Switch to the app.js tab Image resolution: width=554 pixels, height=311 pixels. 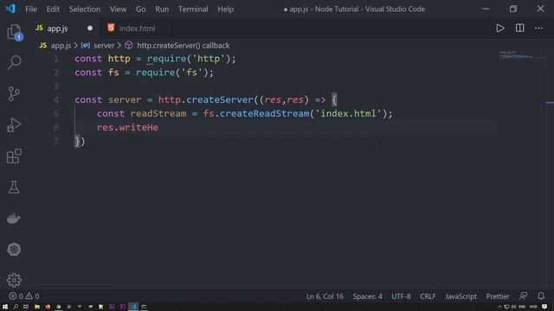click(x=64, y=29)
